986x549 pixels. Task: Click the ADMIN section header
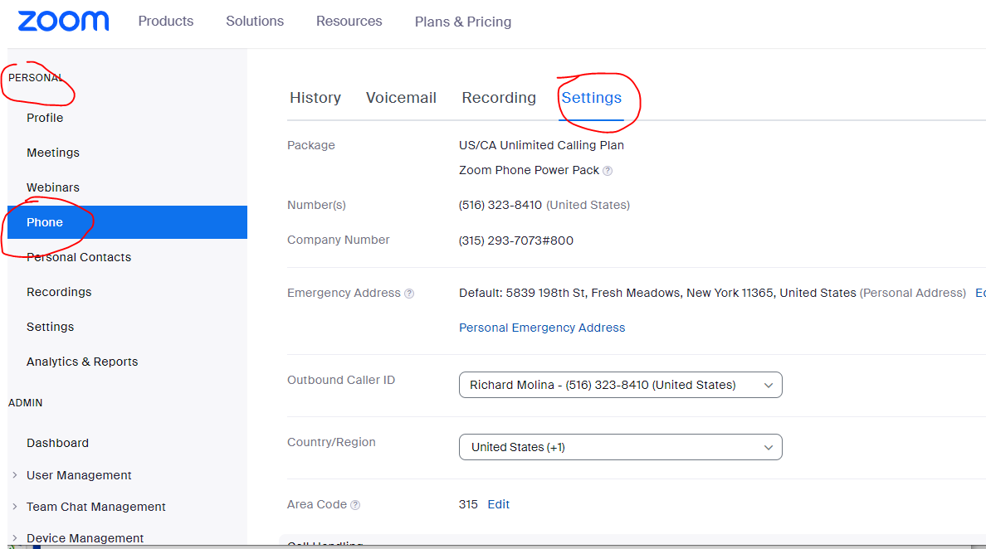point(25,403)
